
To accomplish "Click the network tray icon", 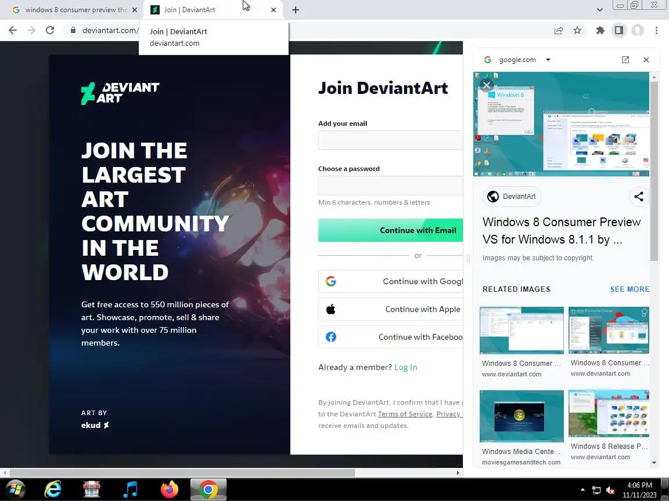I will pos(596,490).
